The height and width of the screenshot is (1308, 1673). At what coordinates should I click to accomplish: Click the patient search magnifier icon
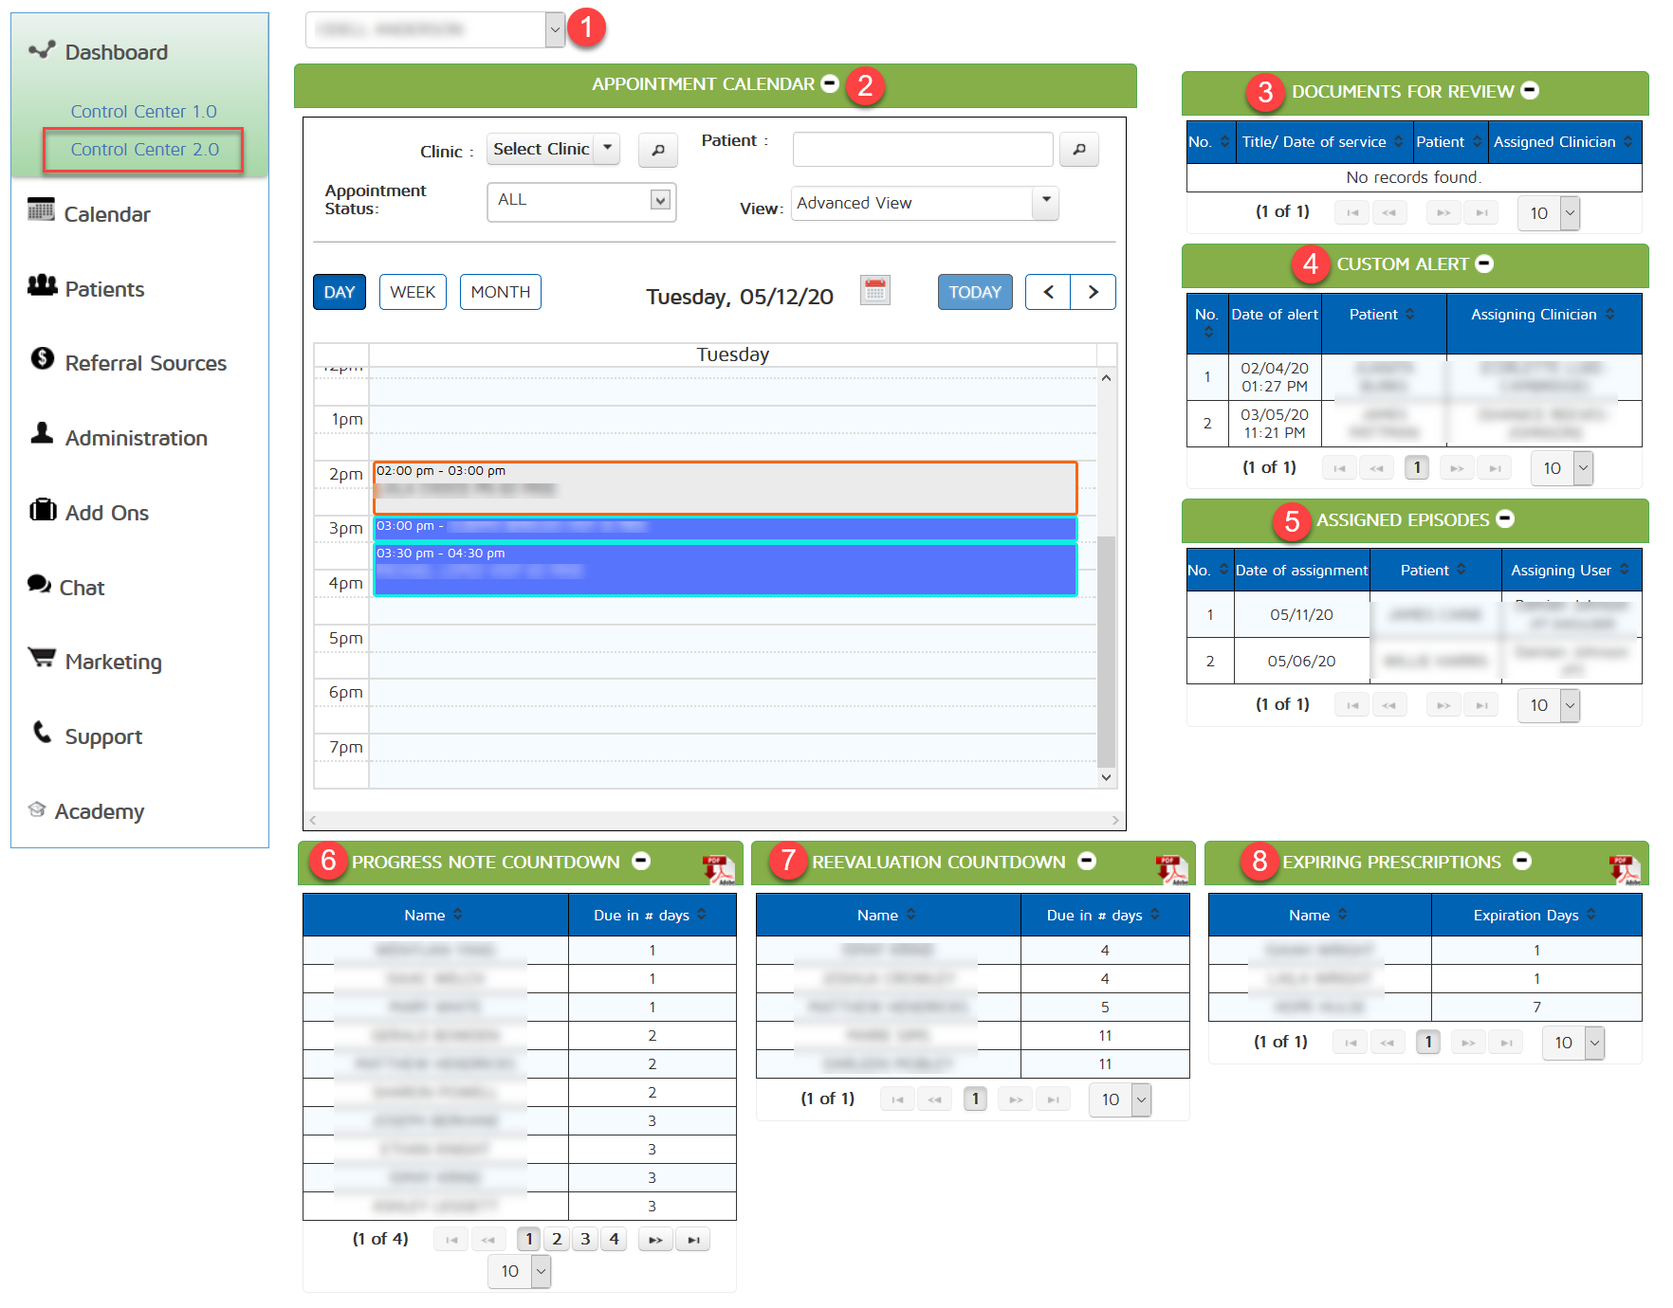click(1078, 150)
